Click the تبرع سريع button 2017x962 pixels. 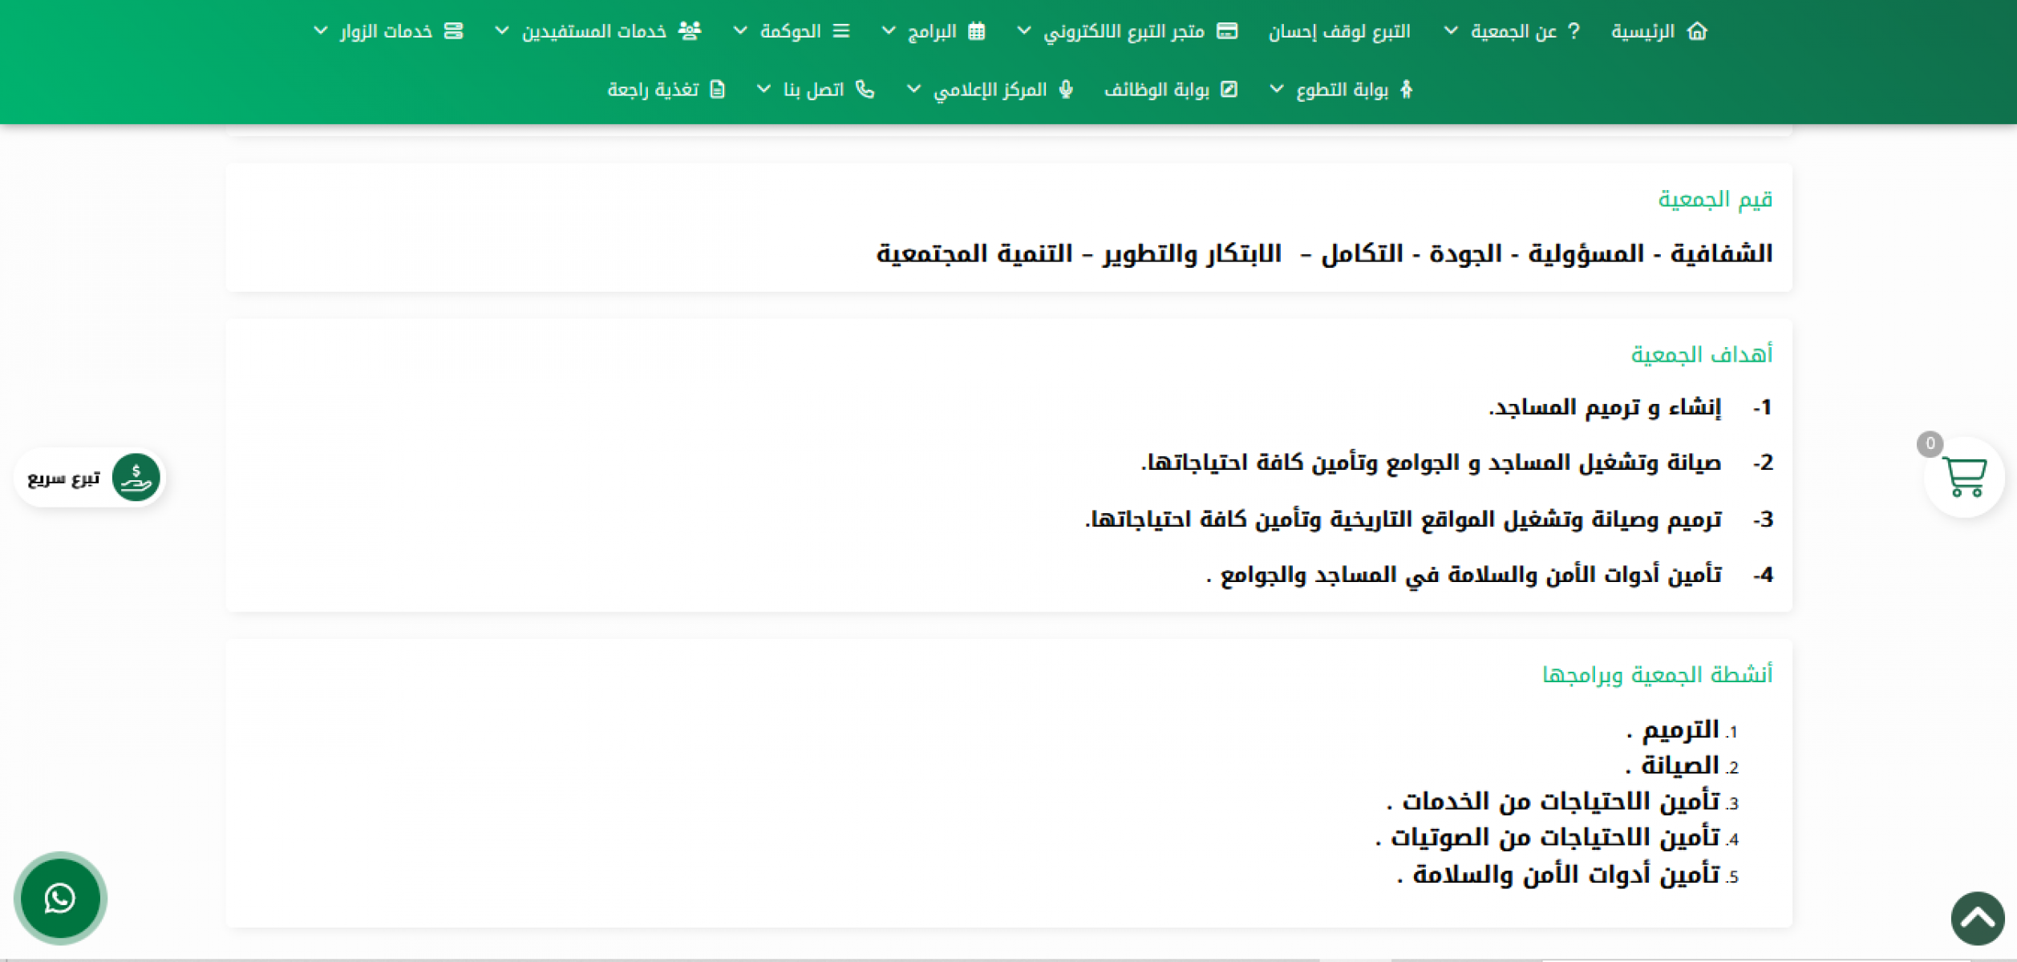click(x=64, y=479)
